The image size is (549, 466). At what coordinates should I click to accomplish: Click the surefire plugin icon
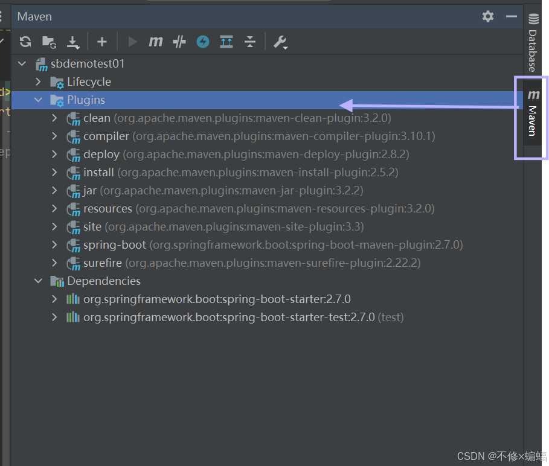point(74,264)
